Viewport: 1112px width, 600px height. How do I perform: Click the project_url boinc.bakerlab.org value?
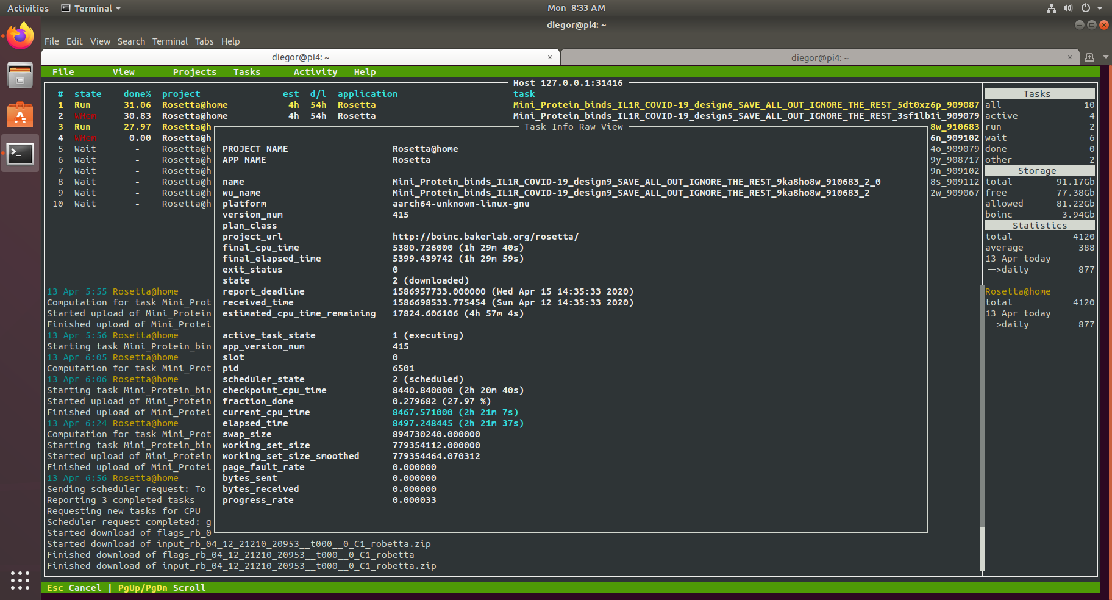click(x=485, y=237)
